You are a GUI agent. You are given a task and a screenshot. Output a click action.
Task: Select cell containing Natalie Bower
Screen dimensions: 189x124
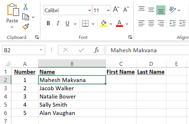point(72,96)
